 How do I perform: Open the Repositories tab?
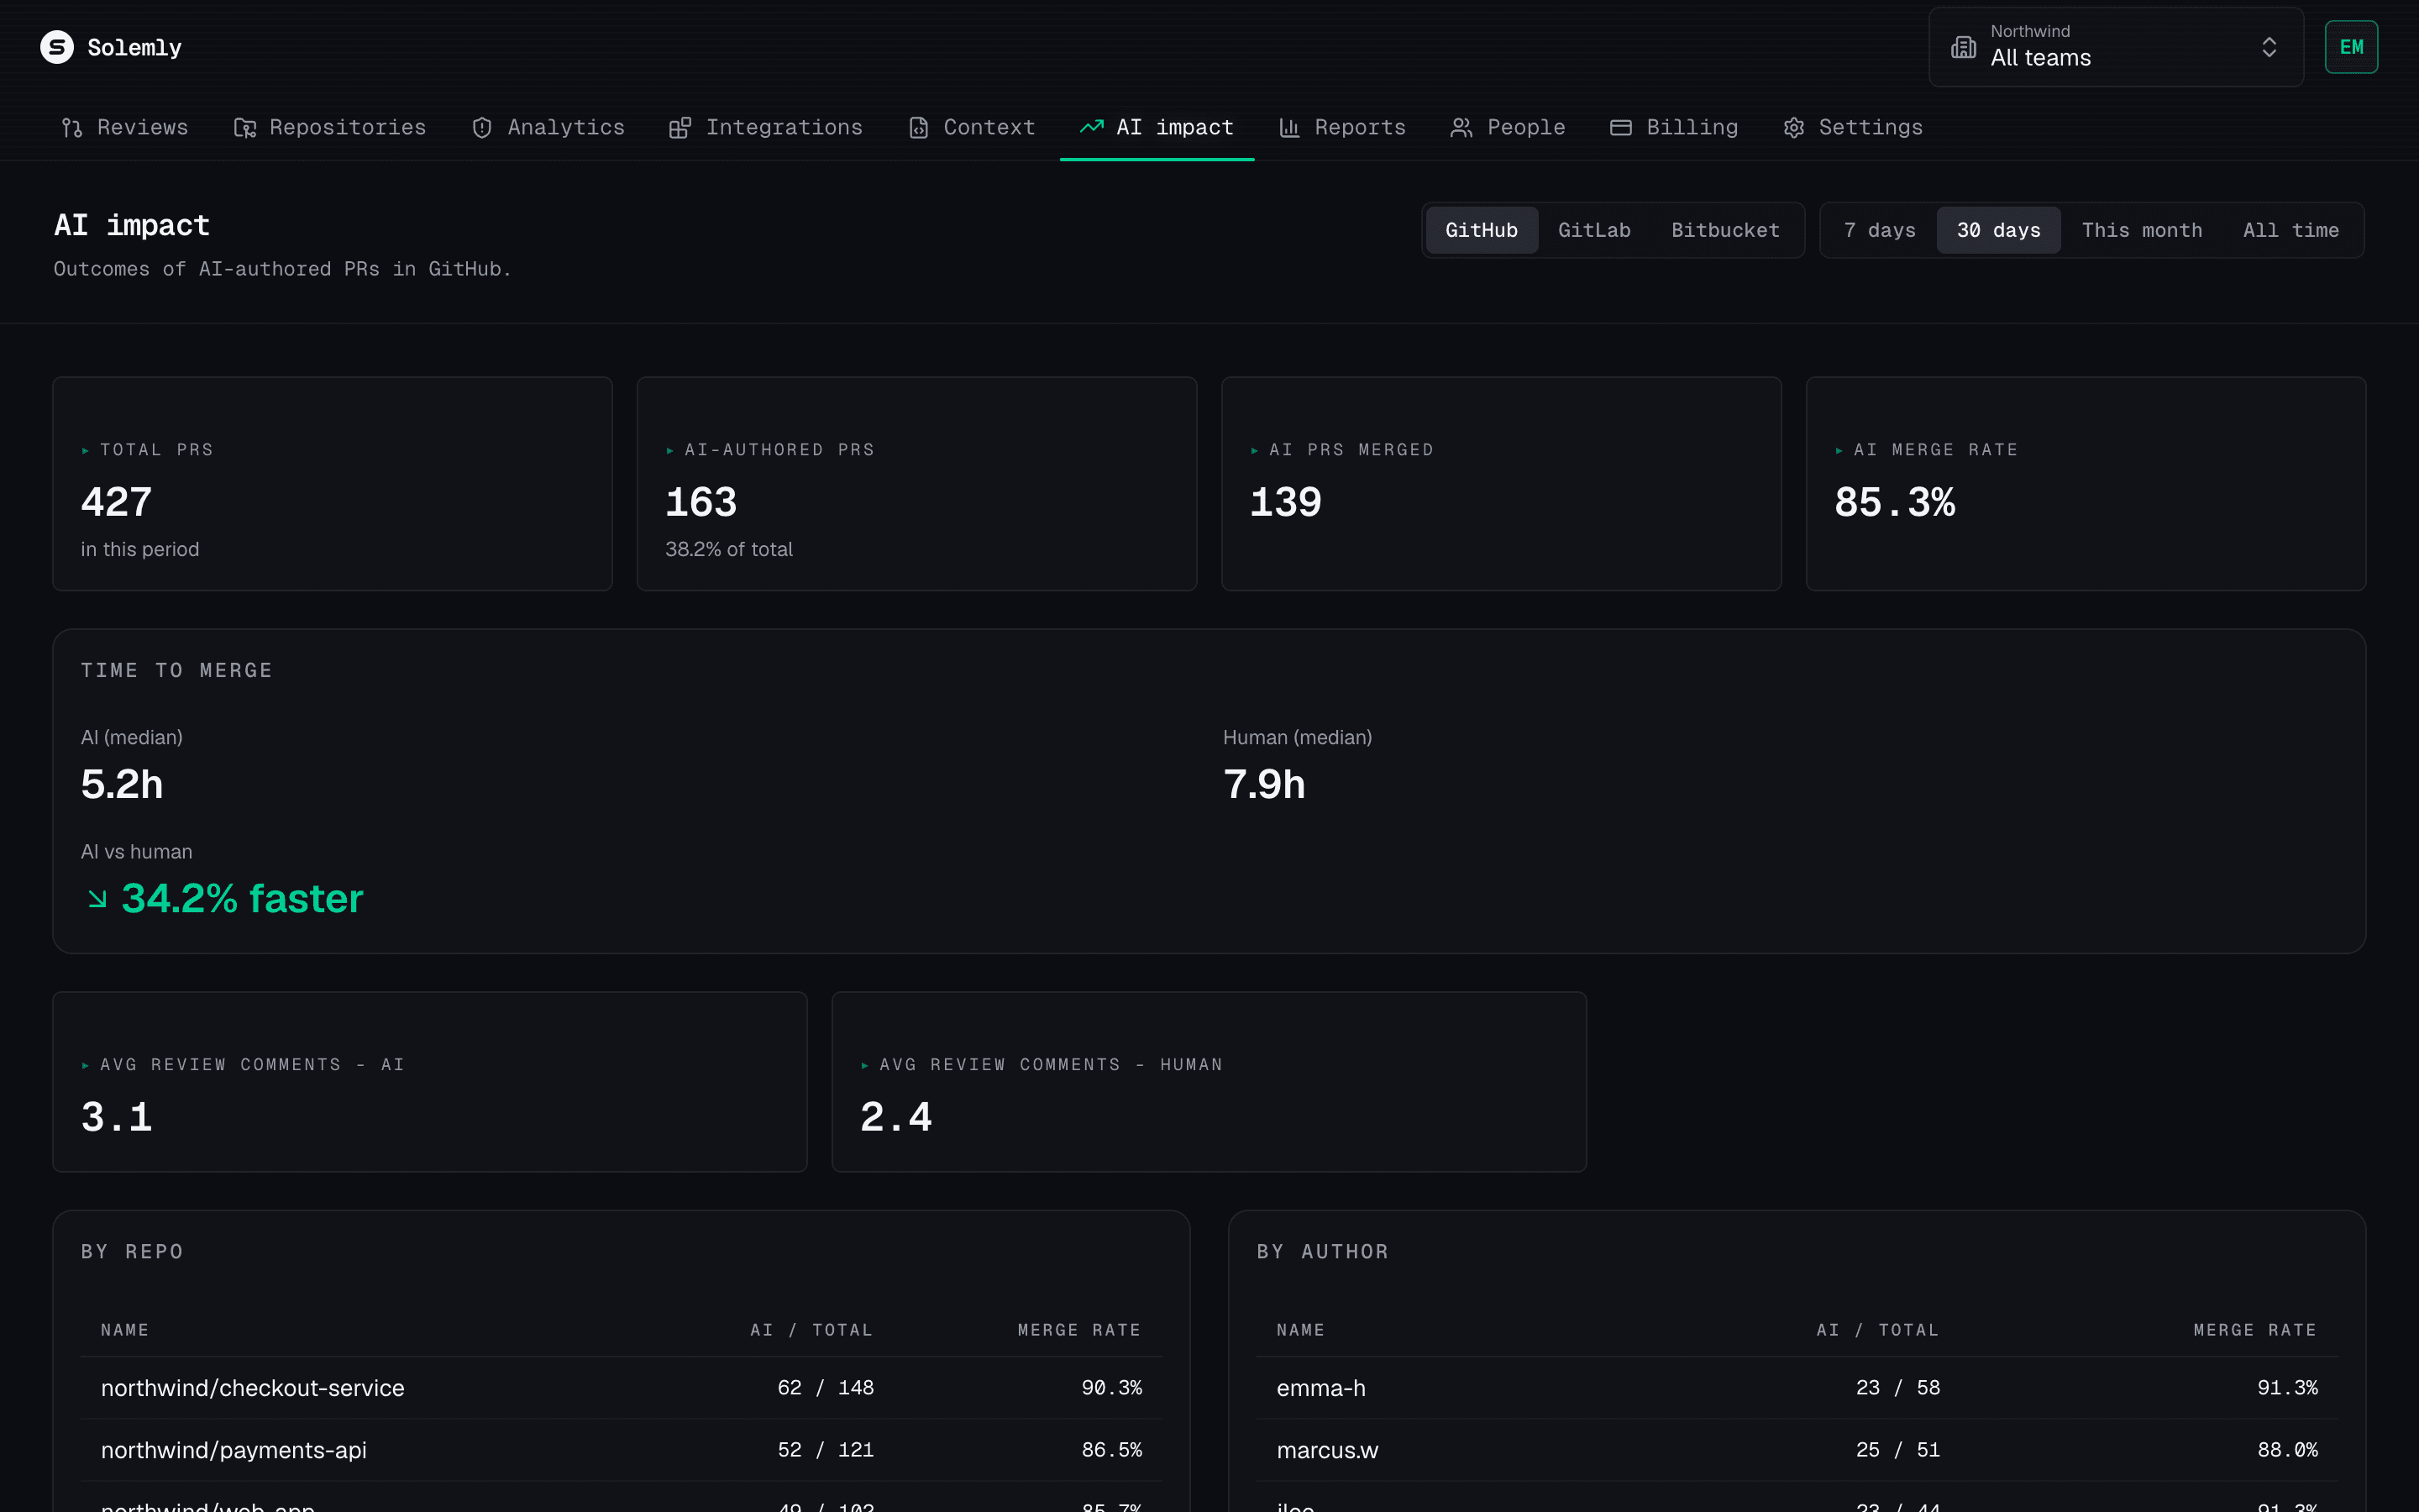coord(330,128)
